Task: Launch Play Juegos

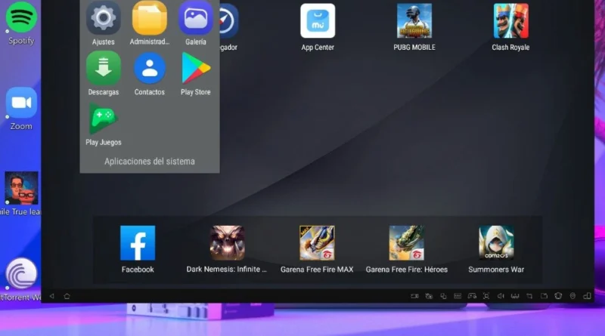Action: tap(103, 119)
